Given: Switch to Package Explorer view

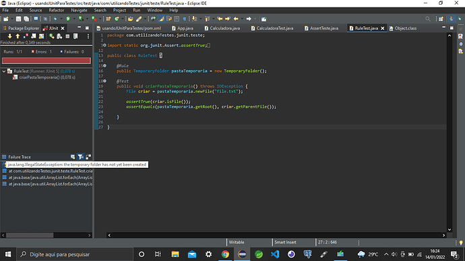Looking at the screenshot, I should [21, 28].
